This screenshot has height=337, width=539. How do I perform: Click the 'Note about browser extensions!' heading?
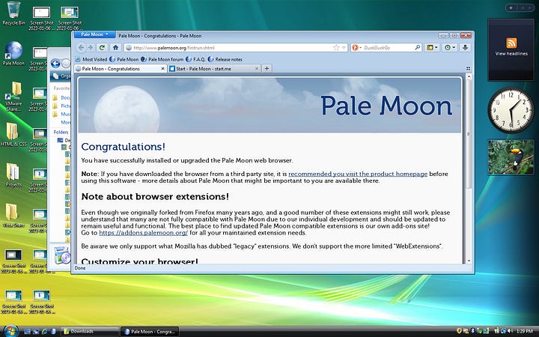pyautogui.click(x=155, y=197)
